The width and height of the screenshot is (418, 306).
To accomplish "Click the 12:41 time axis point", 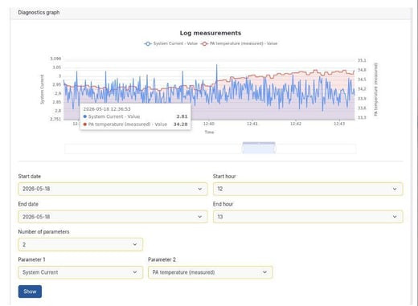I will point(252,124).
